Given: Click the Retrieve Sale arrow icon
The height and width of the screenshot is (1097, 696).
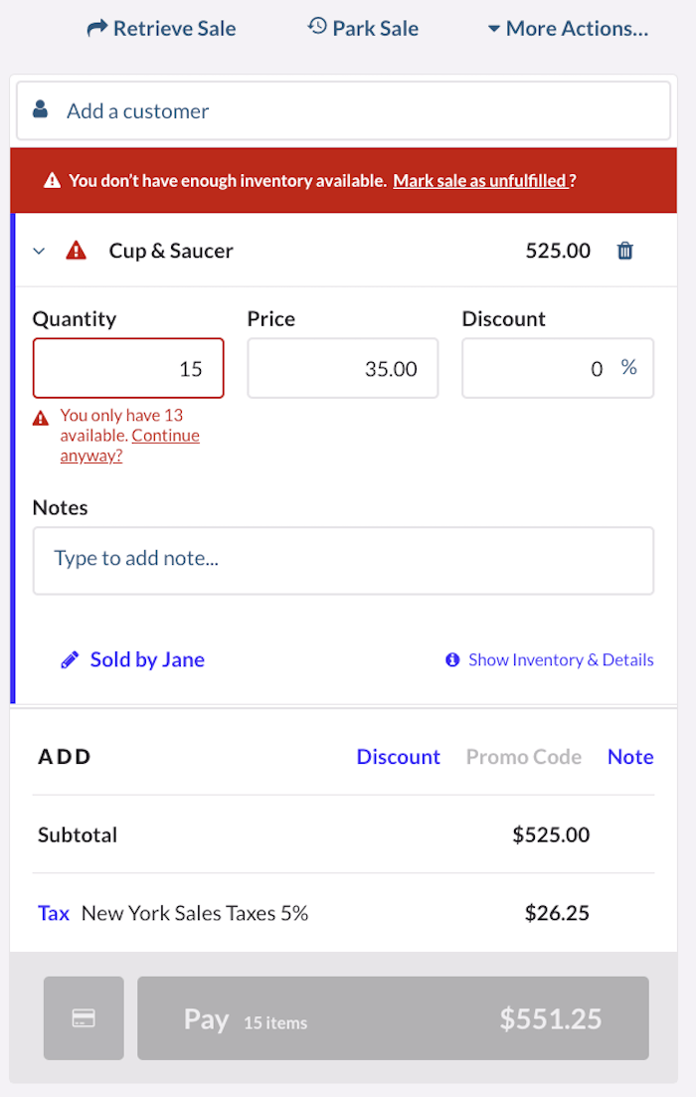Looking at the screenshot, I should (x=95, y=27).
